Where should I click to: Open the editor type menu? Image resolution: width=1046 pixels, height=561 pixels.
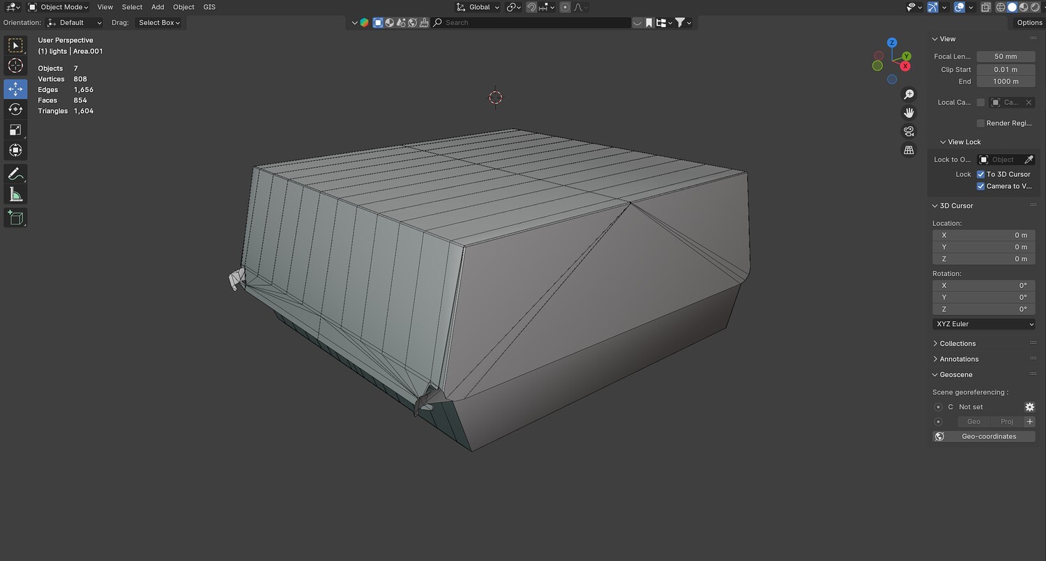[13, 7]
